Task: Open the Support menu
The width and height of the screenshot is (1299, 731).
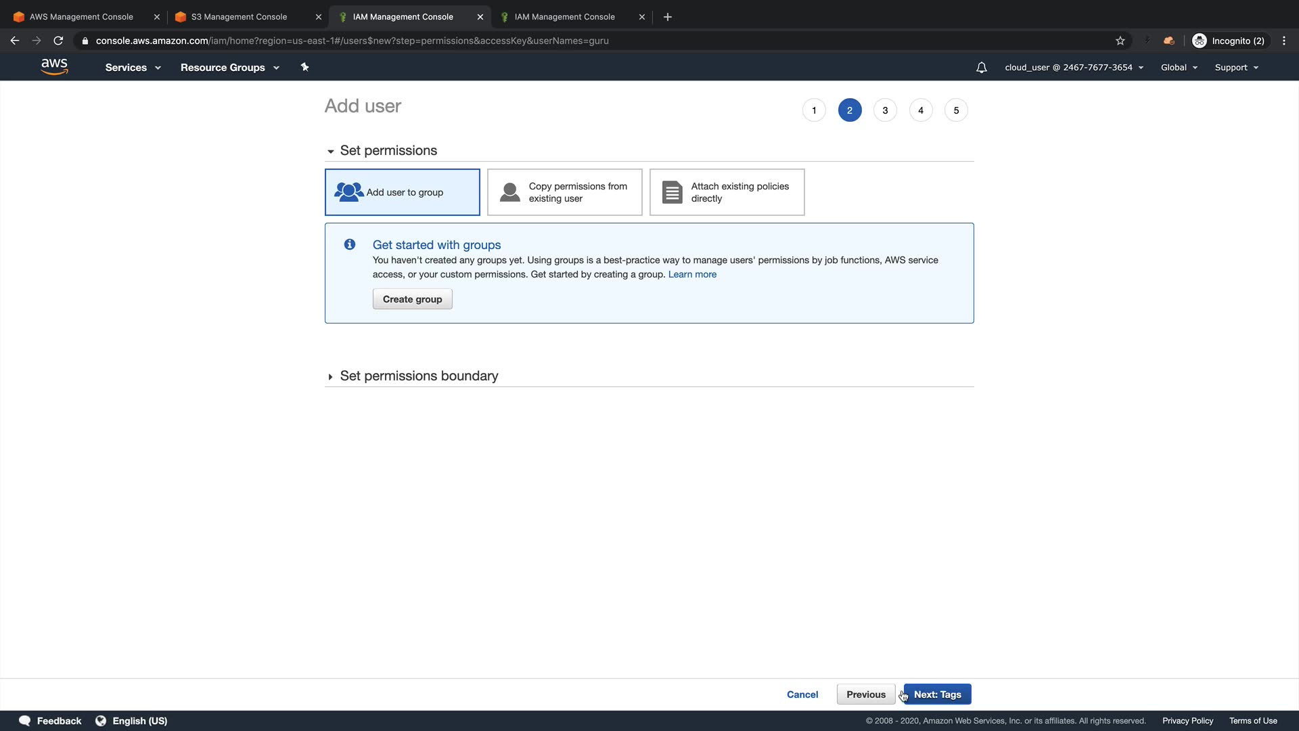Action: point(1236,68)
